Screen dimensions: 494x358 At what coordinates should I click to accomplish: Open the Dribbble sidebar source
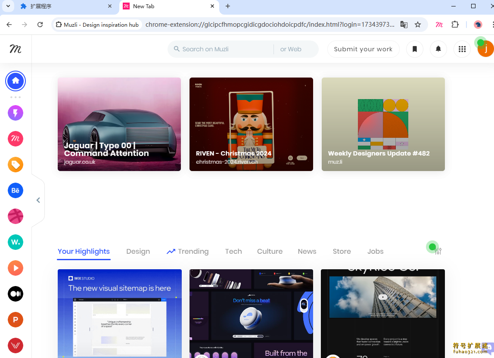(x=16, y=216)
